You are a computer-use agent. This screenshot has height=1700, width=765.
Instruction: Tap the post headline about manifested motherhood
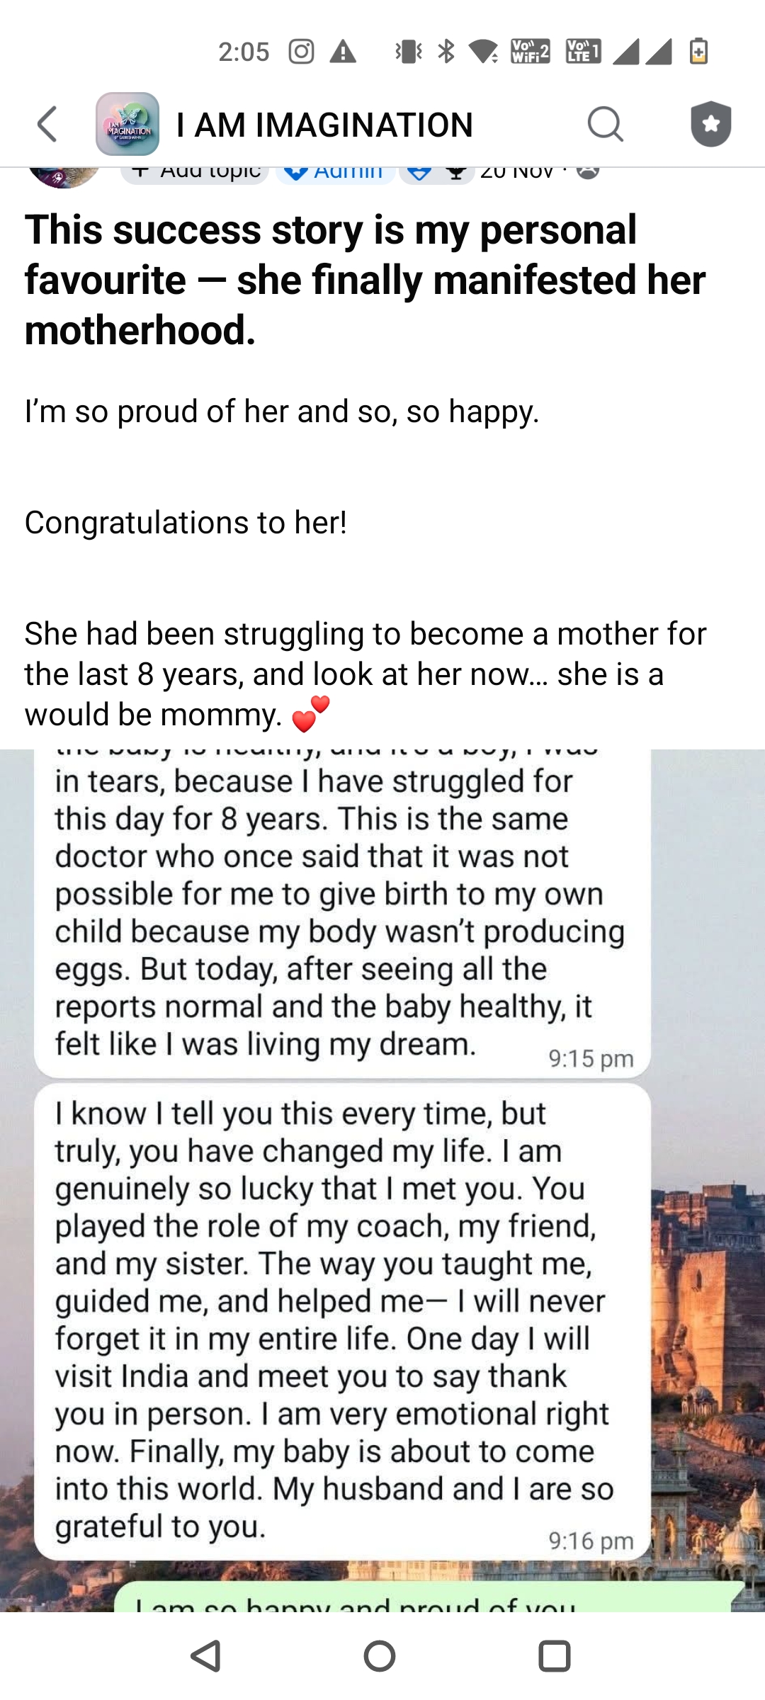click(x=365, y=280)
